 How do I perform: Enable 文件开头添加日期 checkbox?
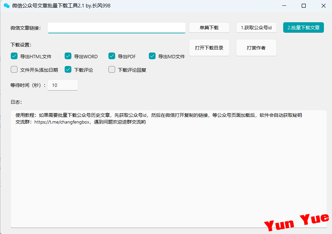[14, 69]
